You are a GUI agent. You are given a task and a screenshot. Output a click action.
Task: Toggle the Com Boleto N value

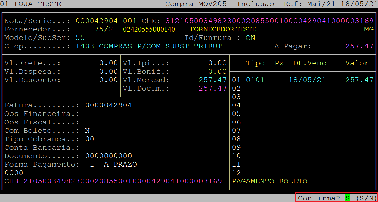87,131
